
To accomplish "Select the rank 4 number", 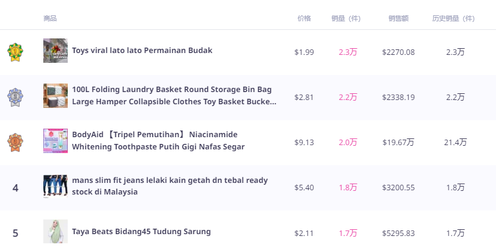I will (15, 188).
